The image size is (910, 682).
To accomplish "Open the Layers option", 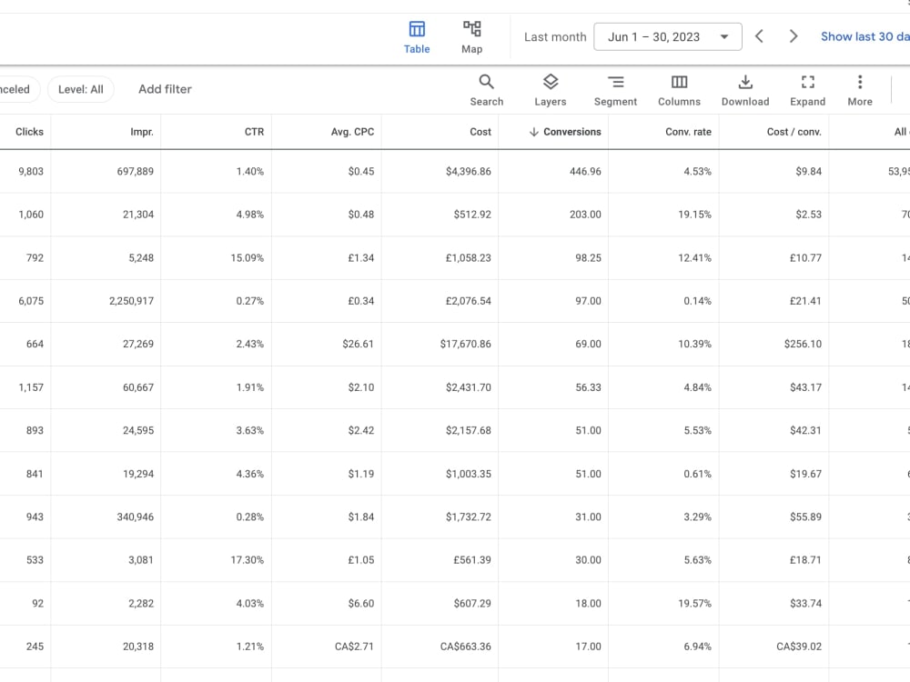I will point(551,90).
